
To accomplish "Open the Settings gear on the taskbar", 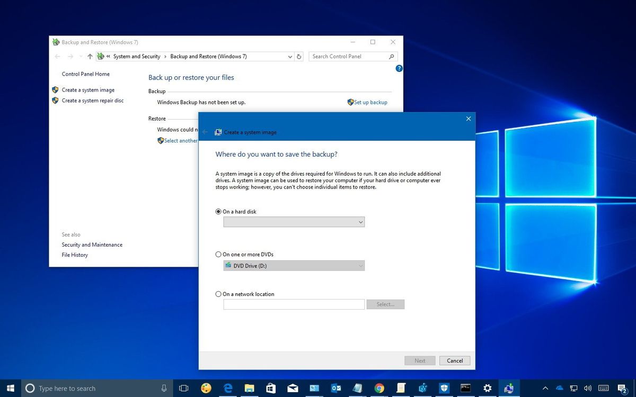I will pos(487,388).
